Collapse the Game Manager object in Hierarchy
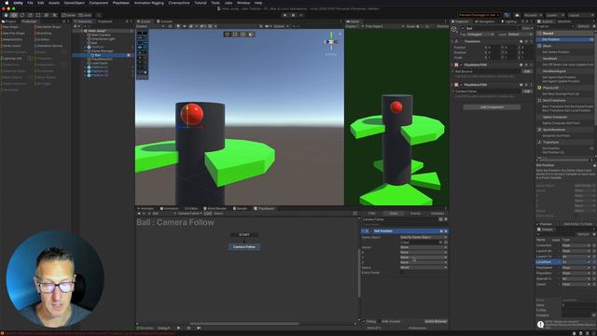The height and width of the screenshot is (336, 597). [x=85, y=51]
